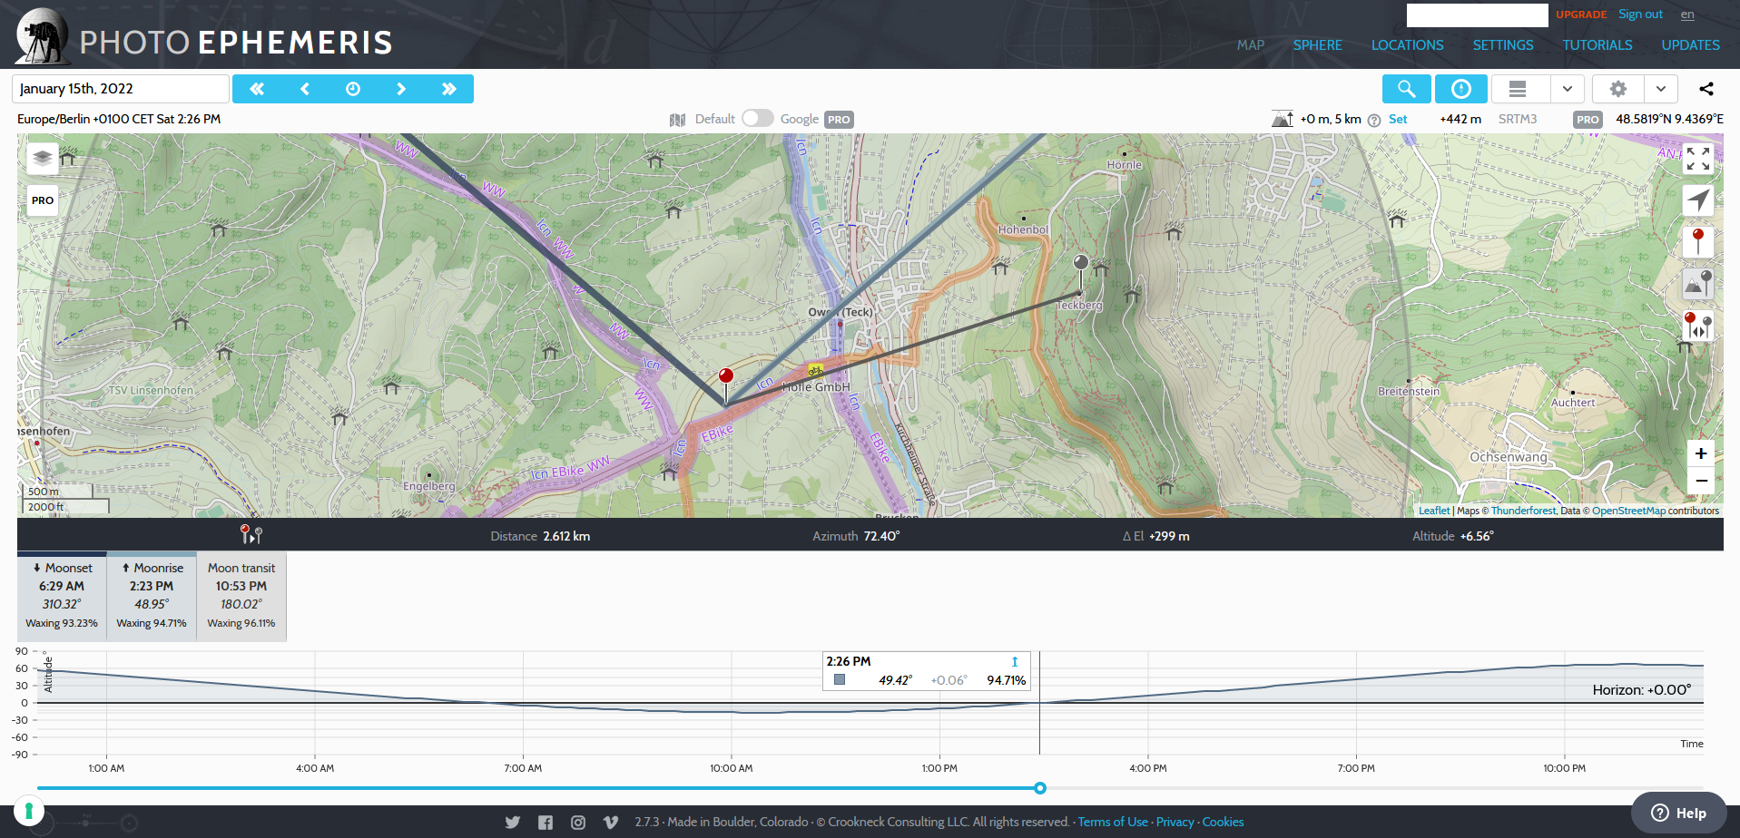Viewport: 1740px width, 838px height.
Task: Center map on my location arrow
Action: (x=1698, y=200)
